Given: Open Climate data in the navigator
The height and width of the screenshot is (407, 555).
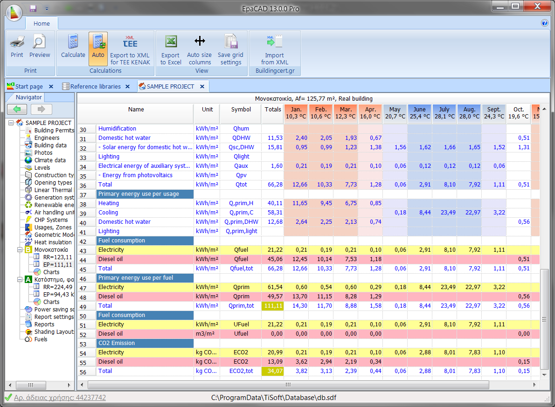Looking at the screenshot, I should click(x=50, y=160).
